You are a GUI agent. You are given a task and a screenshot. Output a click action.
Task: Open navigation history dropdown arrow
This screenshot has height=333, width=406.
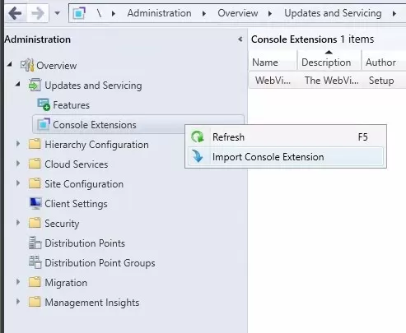point(57,13)
